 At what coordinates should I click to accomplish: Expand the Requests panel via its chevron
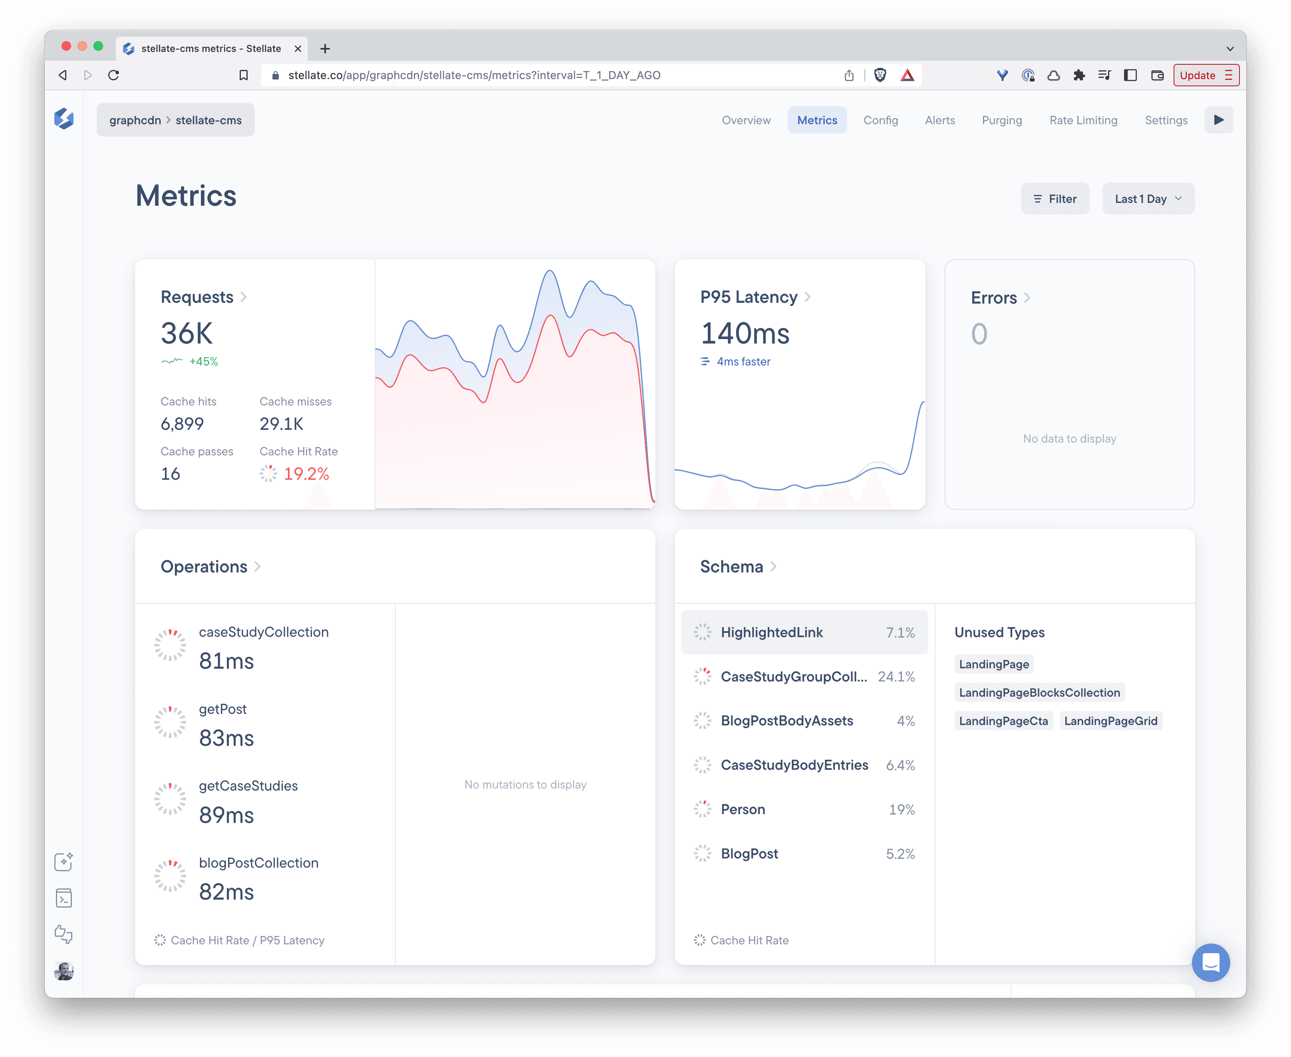(x=244, y=297)
